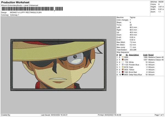Click the 'Deep Navy Blue' description text
Screen dimensions: 165x117
pos(135,75)
